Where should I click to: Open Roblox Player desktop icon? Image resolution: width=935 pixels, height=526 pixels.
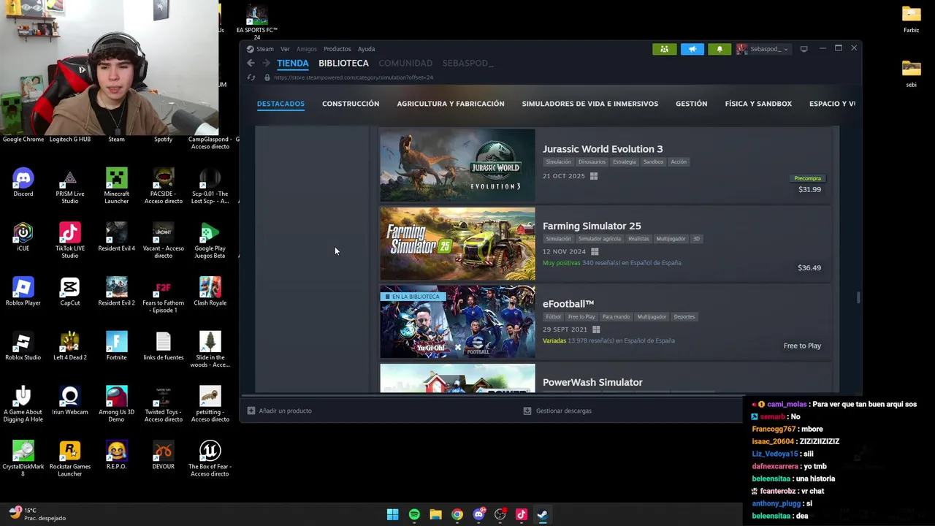pos(23,291)
